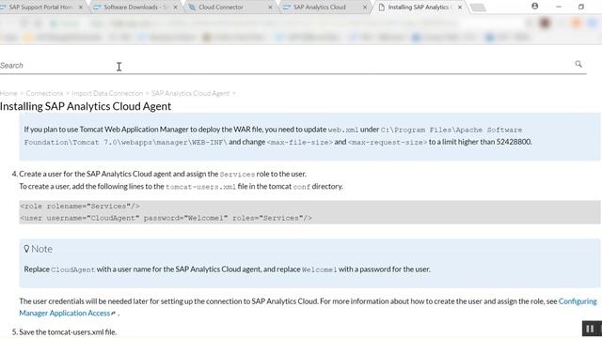Switch to Cloud Connector tab

coord(230,7)
